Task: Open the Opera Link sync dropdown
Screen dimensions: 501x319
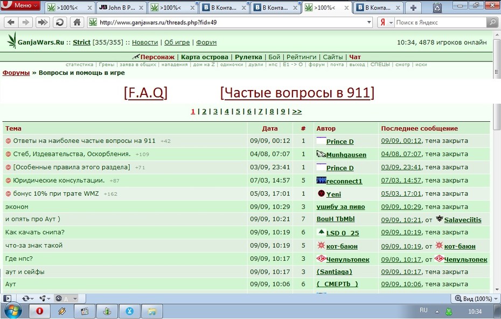Action: tap(28, 299)
